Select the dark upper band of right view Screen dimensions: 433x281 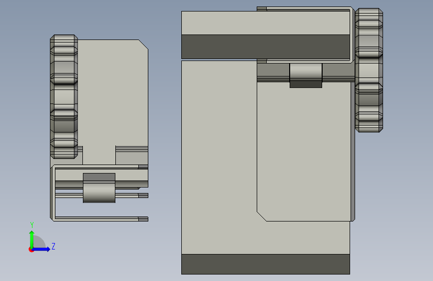point(266,46)
